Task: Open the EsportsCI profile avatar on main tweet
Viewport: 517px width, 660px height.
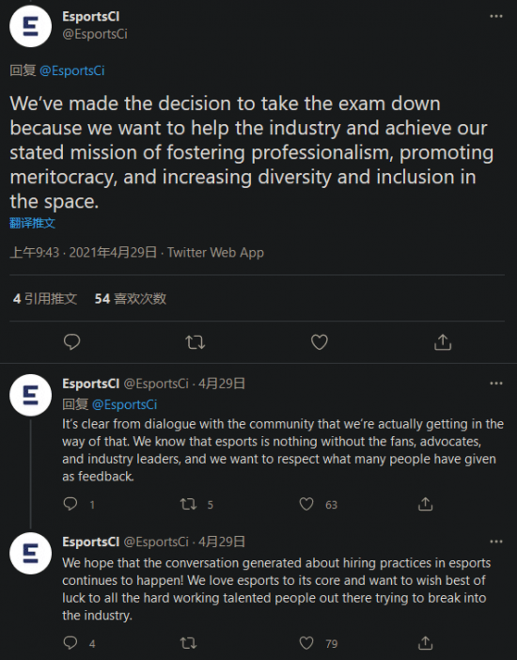Action: [31, 26]
